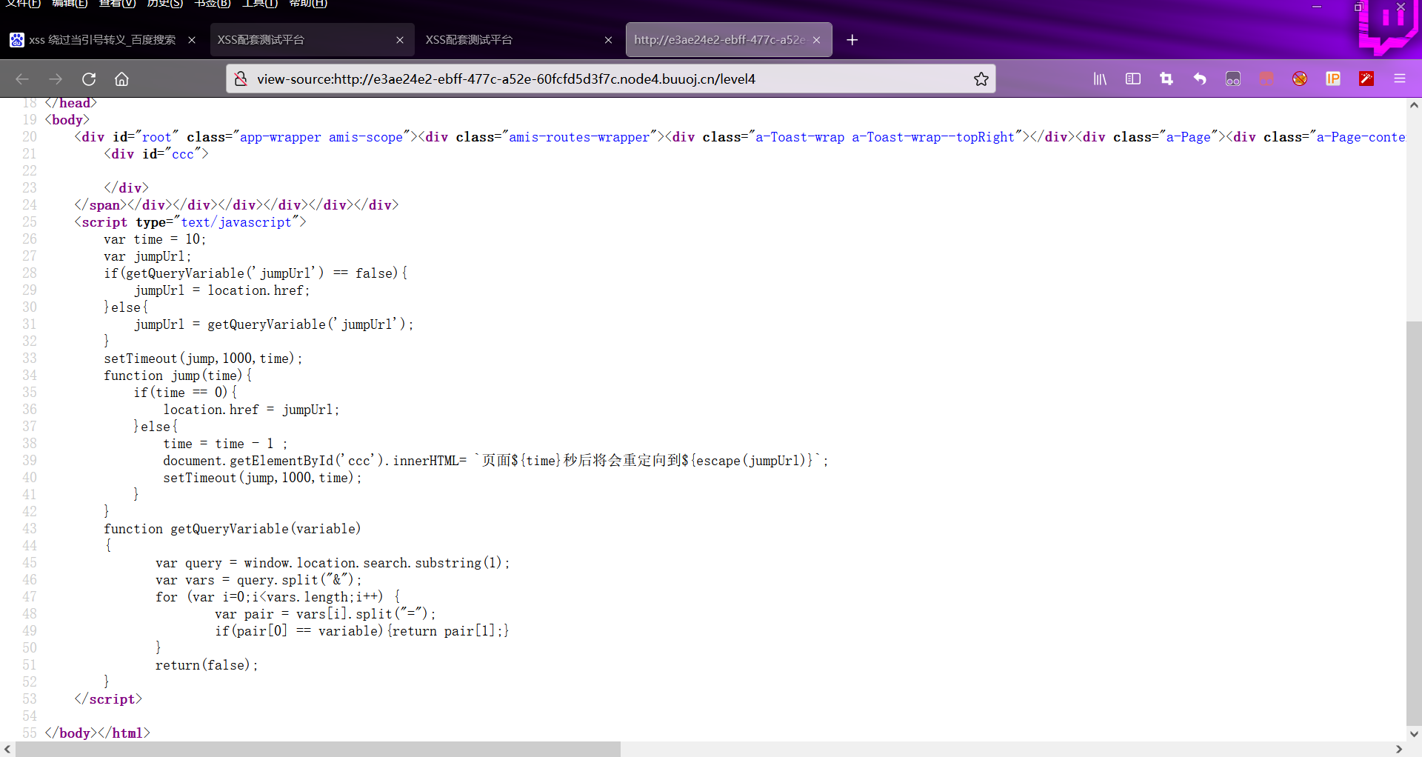Click the back navigation arrow
This screenshot has height=757, width=1422.
coord(21,79)
